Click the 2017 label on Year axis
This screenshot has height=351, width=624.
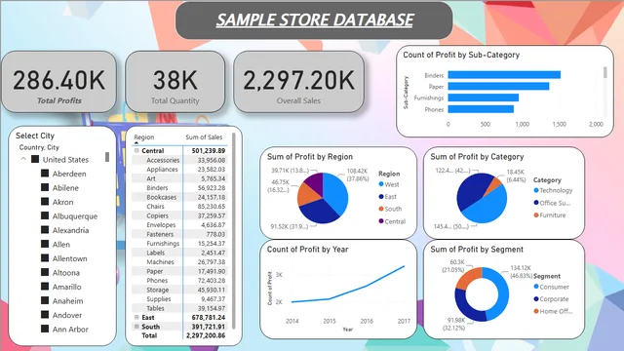pos(404,321)
